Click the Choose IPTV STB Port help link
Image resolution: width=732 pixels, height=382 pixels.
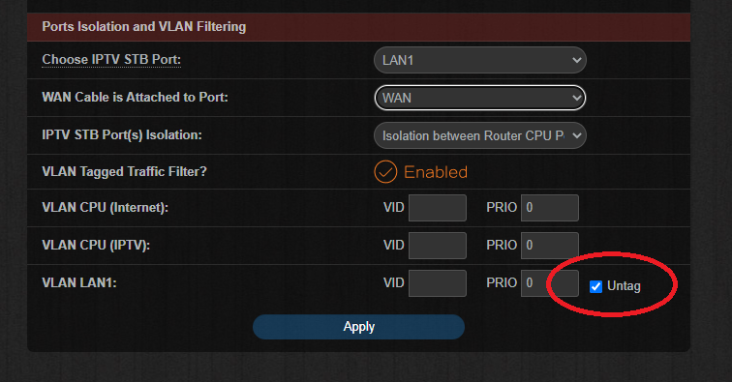pos(111,60)
